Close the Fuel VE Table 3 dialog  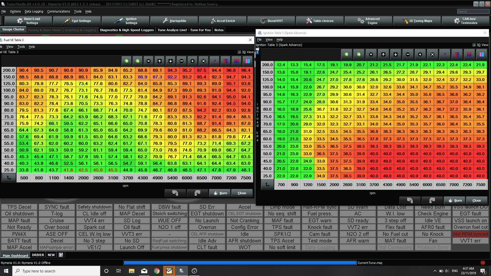point(242,193)
